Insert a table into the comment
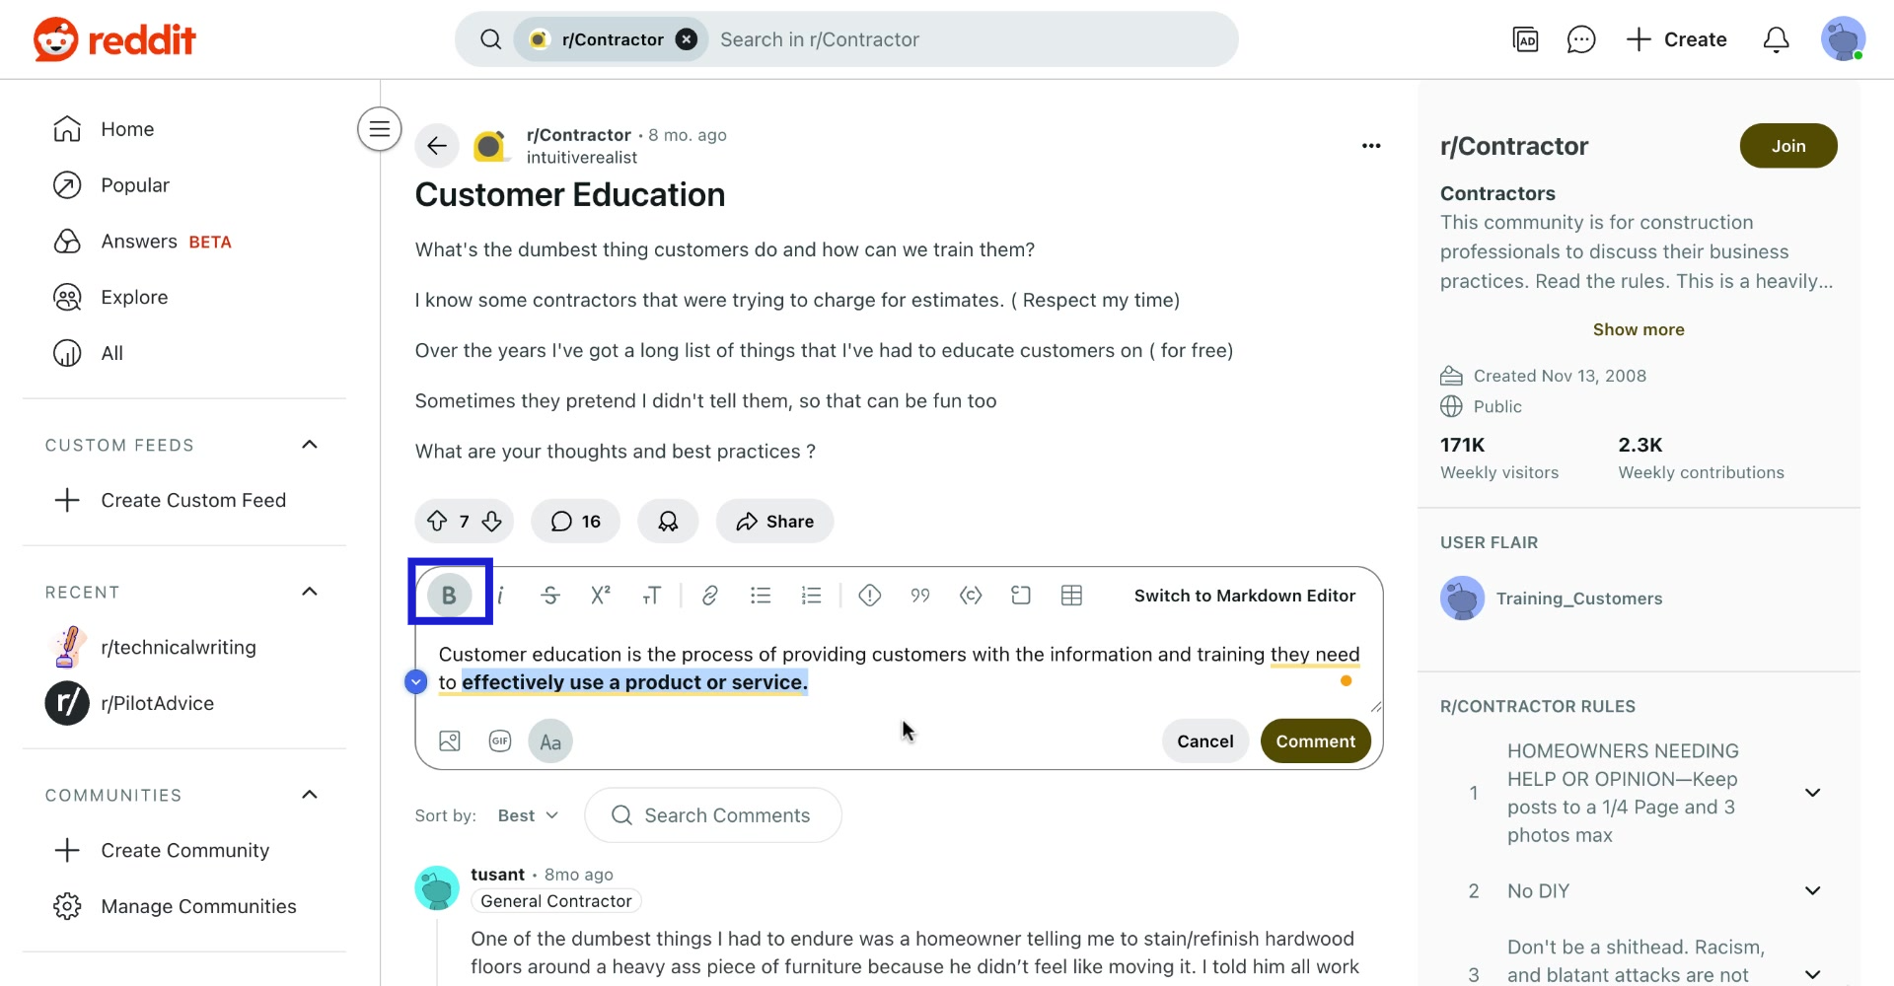Image resolution: width=1894 pixels, height=986 pixels. pyautogui.click(x=1071, y=595)
